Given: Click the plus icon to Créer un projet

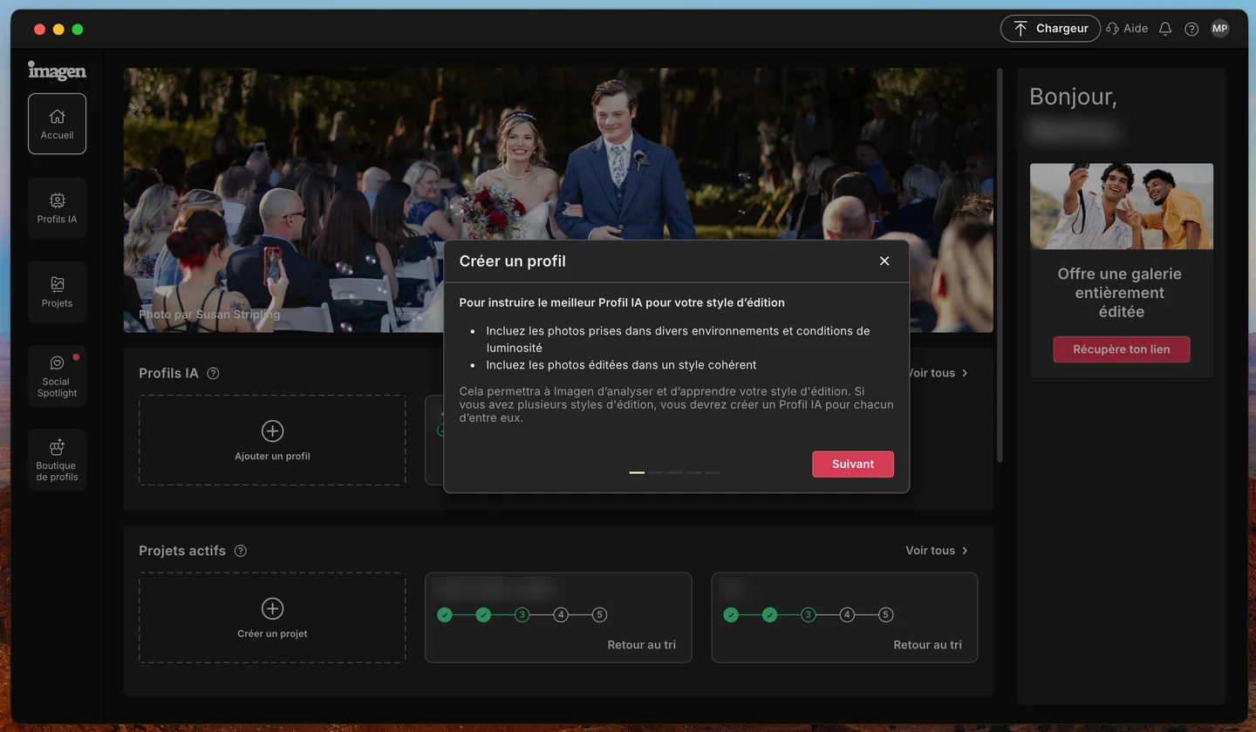Looking at the screenshot, I should click(272, 608).
